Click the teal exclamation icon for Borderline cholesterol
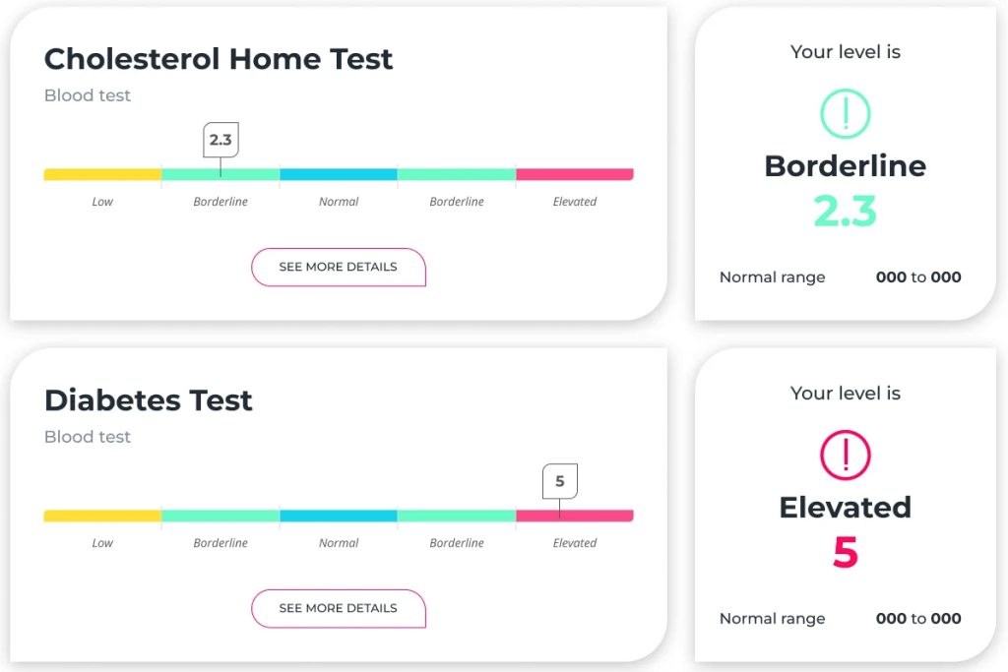1008x672 pixels. (845, 112)
